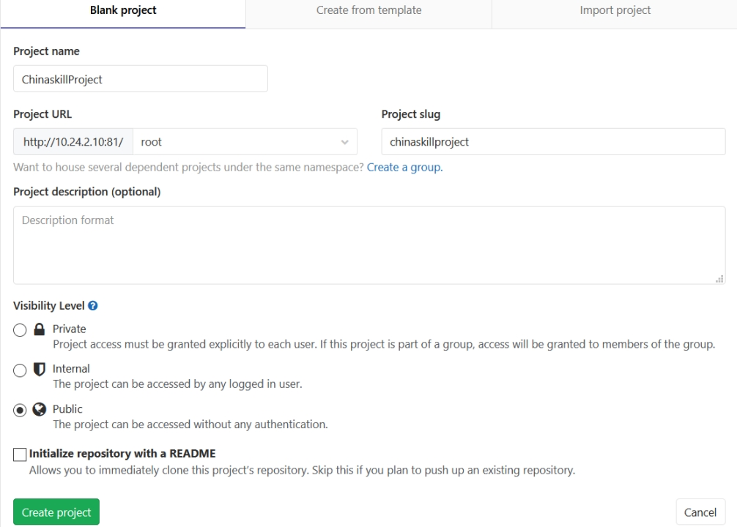Click the Internal shield icon
The image size is (737, 527).
40,369
